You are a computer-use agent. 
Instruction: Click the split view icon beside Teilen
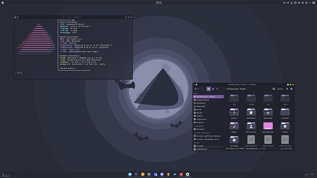pyautogui.click(x=274, y=89)
